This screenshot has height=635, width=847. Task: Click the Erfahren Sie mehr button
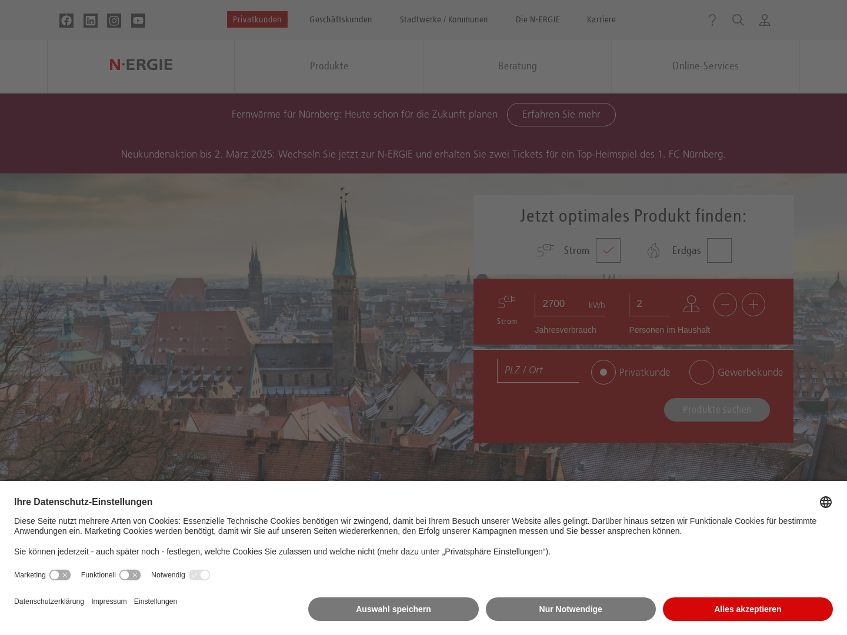pyautogui.click(x=561, y=115)
